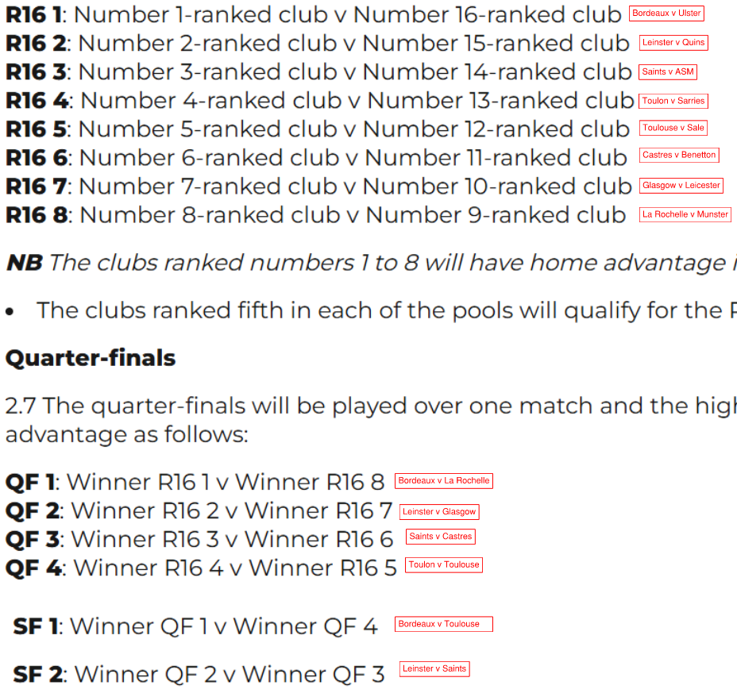
Task: Click the Leinster v Saints annotation box
Action: (x=434, y=669)
